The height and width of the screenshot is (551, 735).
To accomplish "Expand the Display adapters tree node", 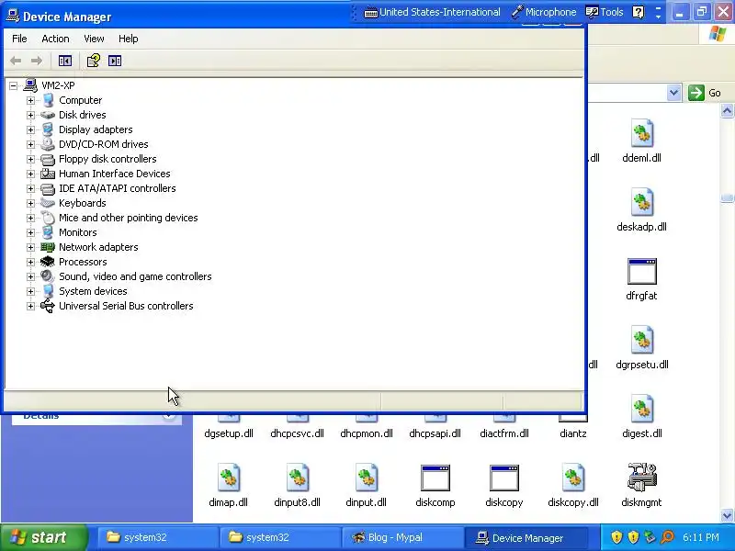I will pyautogui.click(x=30, y=129).
